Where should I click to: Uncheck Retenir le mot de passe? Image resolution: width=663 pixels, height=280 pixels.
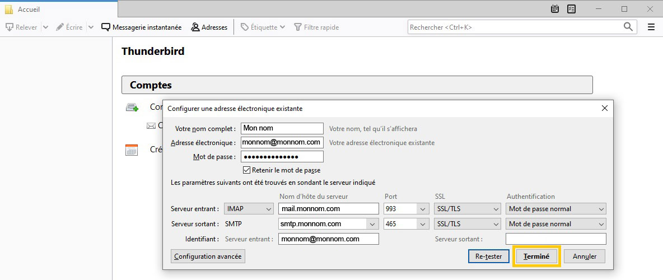pyautogui.click(x=246, y=170)
